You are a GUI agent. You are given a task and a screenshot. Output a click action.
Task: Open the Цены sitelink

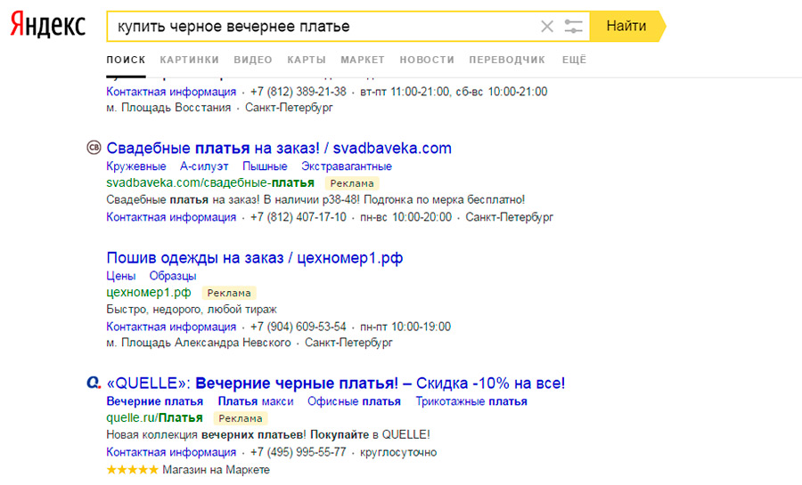click(120, 276)
